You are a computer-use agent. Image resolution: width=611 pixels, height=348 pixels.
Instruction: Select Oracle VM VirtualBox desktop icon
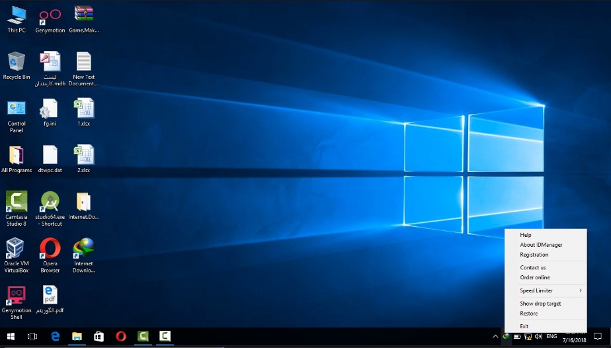[17, 251]
